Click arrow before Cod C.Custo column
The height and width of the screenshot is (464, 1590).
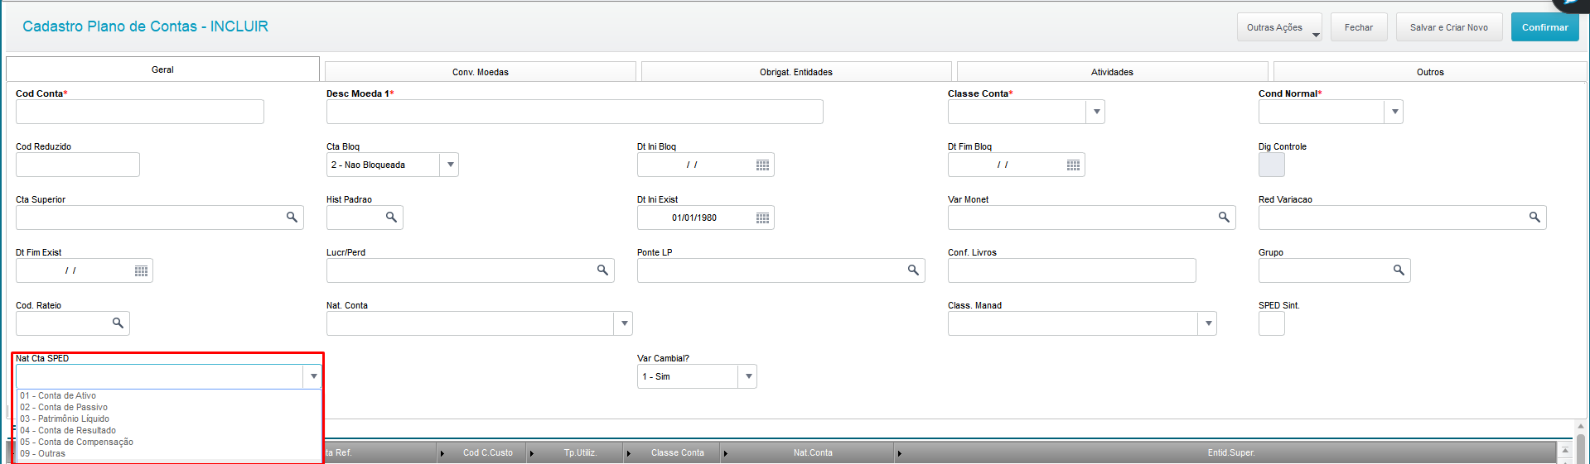(442, 453)
